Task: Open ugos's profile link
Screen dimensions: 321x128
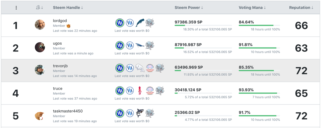Action: tap(57, 43)
